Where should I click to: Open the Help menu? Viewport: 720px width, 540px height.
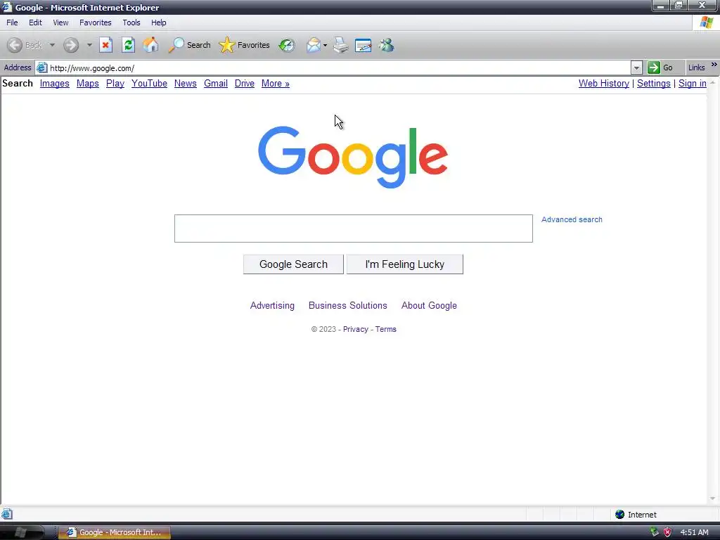pos(158,22)
